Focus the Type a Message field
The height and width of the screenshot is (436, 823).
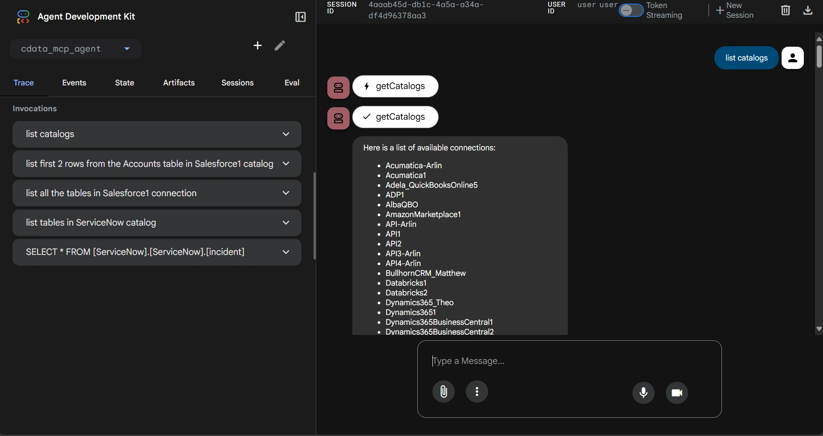point(569,361)
